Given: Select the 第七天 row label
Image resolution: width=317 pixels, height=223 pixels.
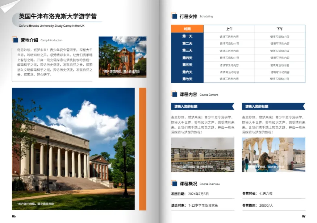Looking at the screenshot, I should point(187,79).
